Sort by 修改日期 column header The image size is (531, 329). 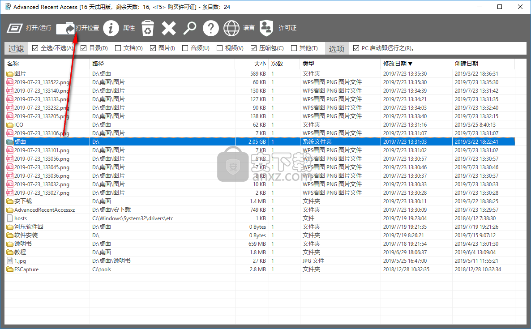[416, 64]
